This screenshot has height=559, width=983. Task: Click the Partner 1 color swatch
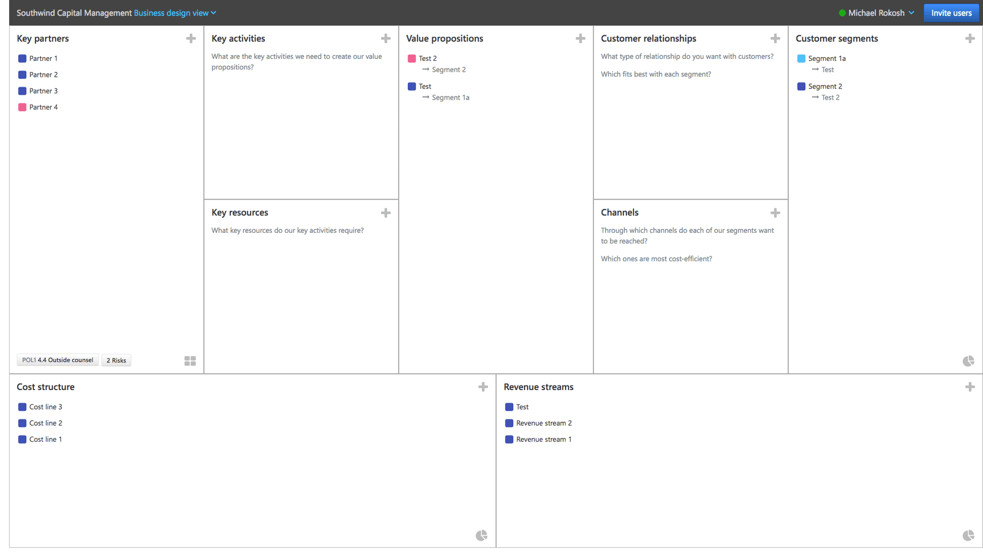(x=22, y=58)
